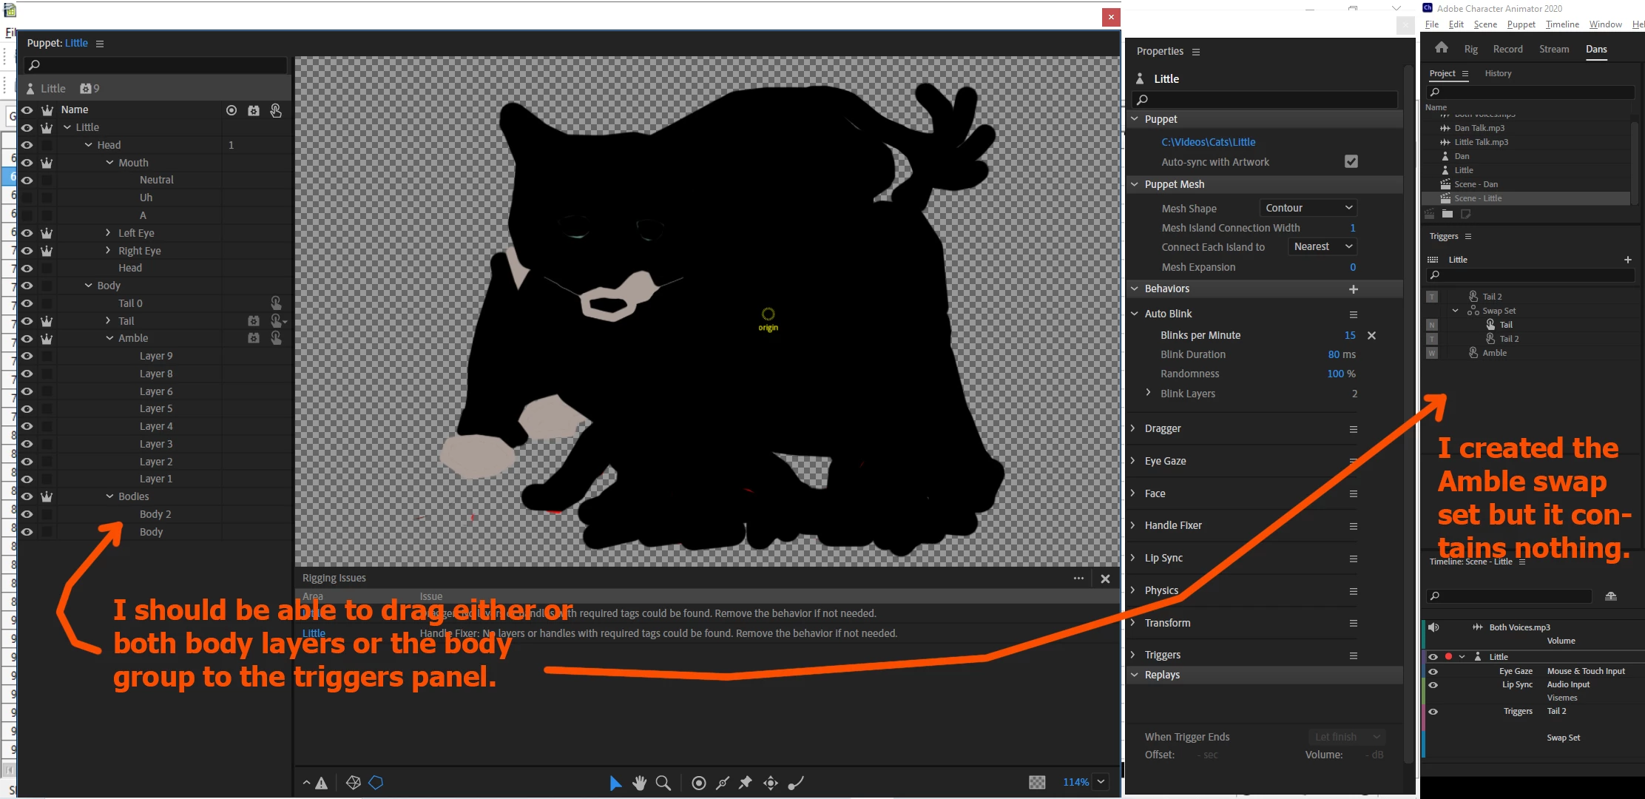1645x799 pixels.
Task: Select the Pin tool
Action: click(746, 783)
